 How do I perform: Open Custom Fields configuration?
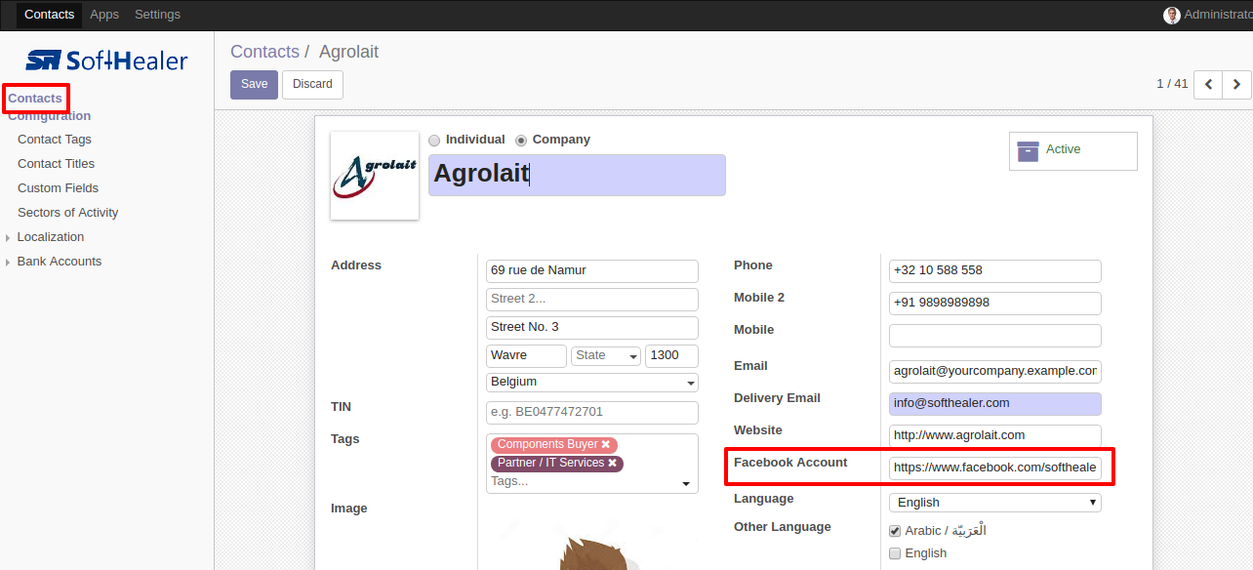click(x=59, y=188)
